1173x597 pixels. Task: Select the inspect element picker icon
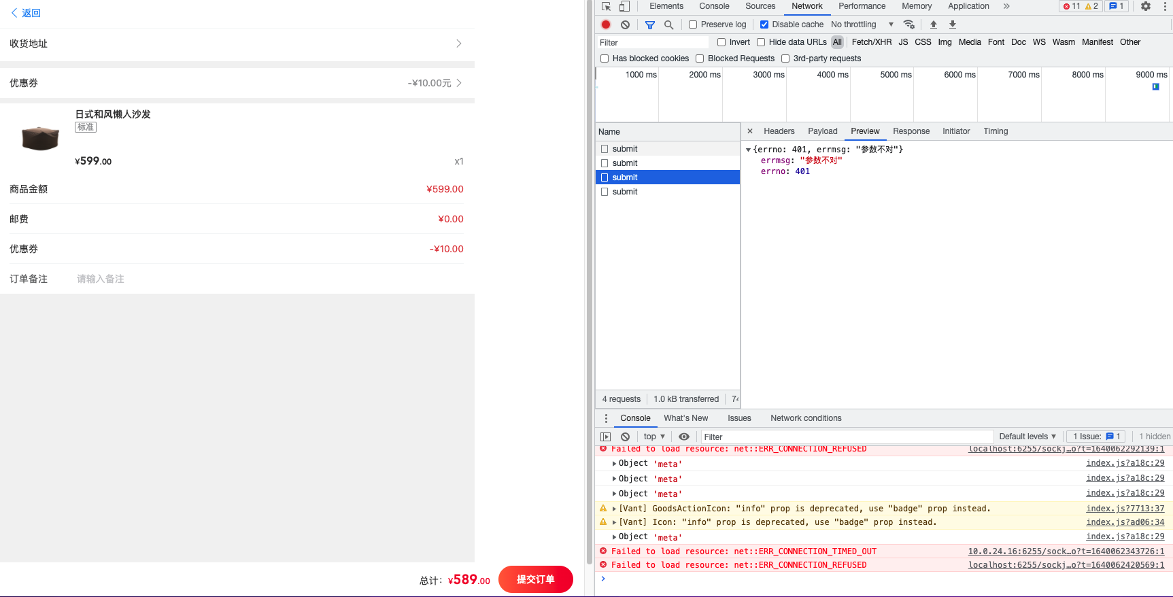click(606, 6)
